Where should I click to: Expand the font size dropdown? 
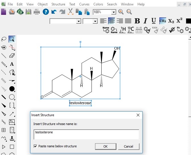[95, 21]
